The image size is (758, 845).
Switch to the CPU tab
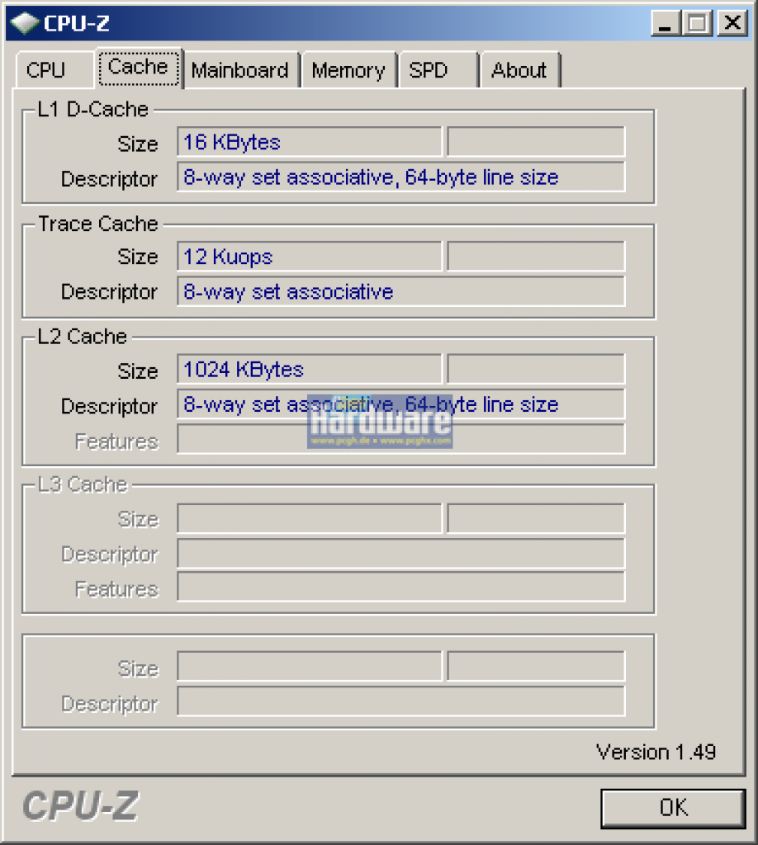(x=54, y=70)
